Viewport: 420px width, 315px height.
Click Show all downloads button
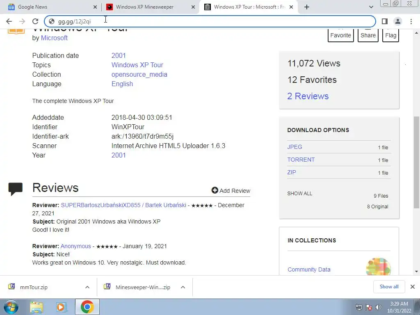(389, 287)
